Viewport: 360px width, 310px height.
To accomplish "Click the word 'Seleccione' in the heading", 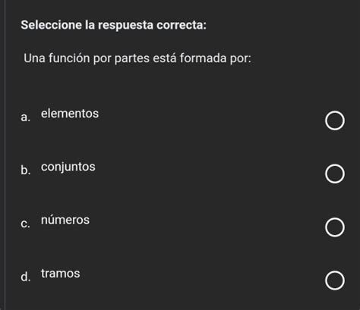I will click(52, 25).
